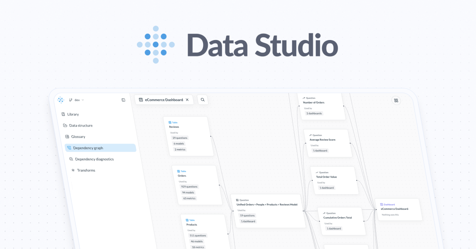The width and height of the screenshot is (476, 249).
Task: Click the Data Studio logo in the sidebar header
Action: [x=61, y=100]
